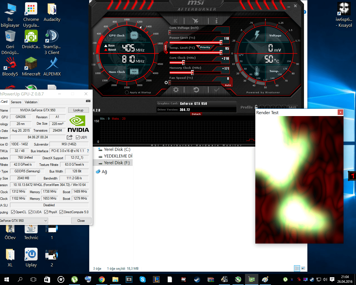Open the ALPEMIX desktop shortcut

52,67
